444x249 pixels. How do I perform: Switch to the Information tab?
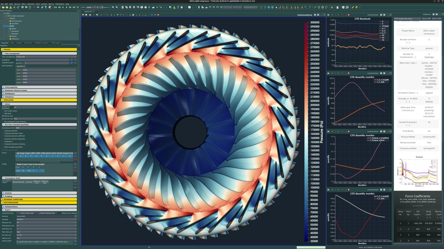28,43
